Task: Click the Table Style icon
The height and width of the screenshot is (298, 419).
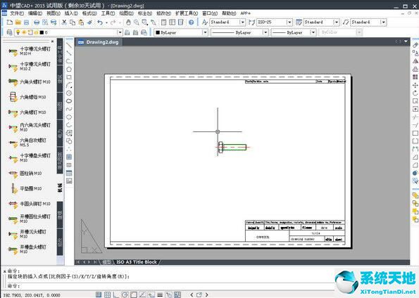Action: [x=299, y=22]
